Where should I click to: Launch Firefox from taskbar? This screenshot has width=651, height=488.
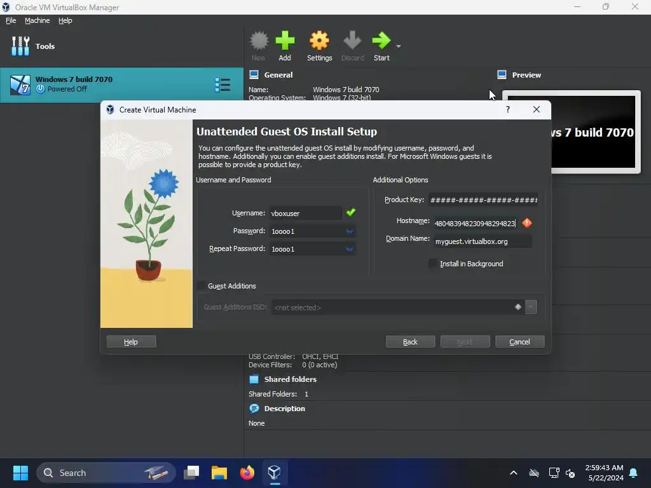[247, 473]
